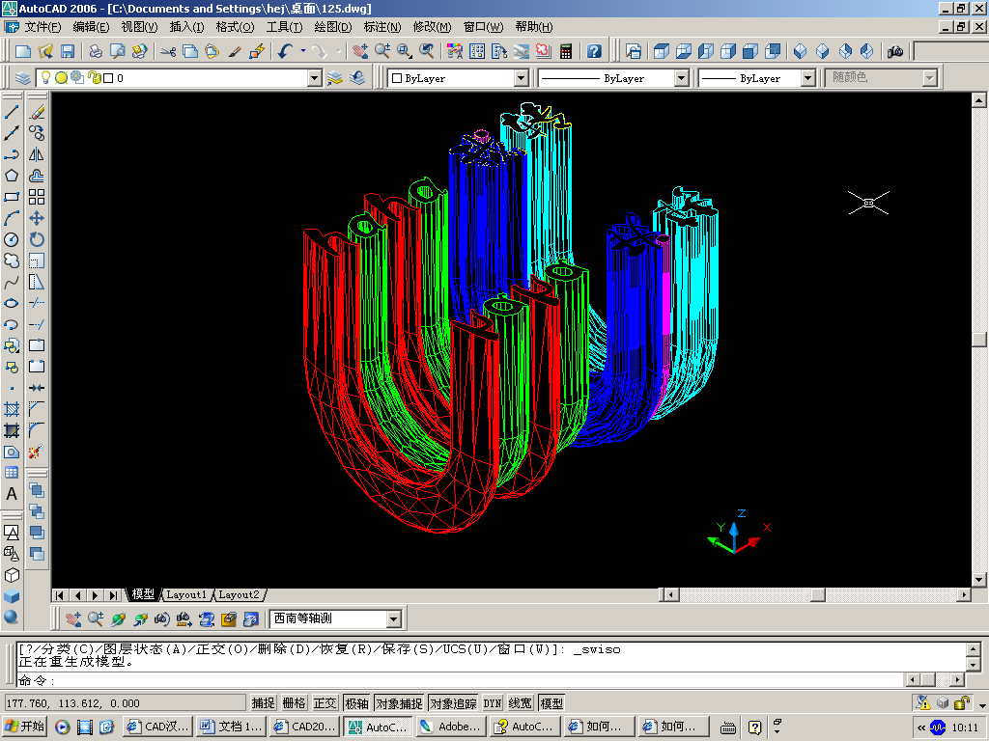Activate Match Properties paintbrush

coord(235,52)
